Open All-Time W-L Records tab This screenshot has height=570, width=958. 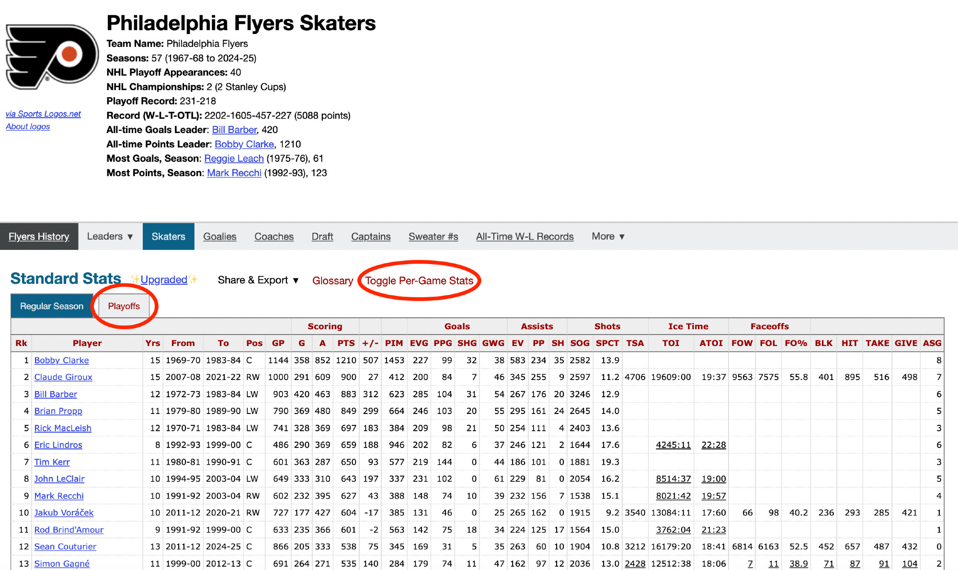(x=525, y=236)
